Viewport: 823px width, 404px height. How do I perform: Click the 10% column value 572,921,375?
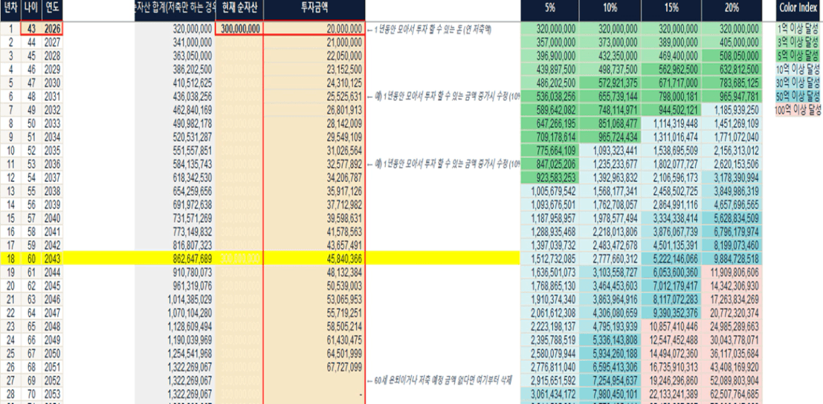coord(610,83)
